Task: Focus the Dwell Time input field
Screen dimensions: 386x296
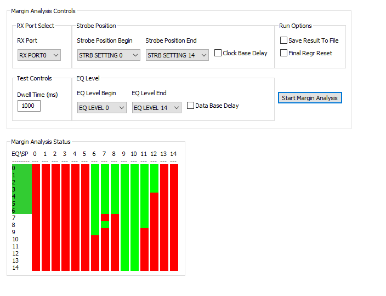Action: (29, 106)
